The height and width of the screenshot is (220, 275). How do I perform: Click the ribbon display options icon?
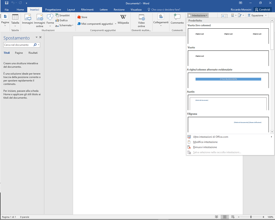click(241, 3)
